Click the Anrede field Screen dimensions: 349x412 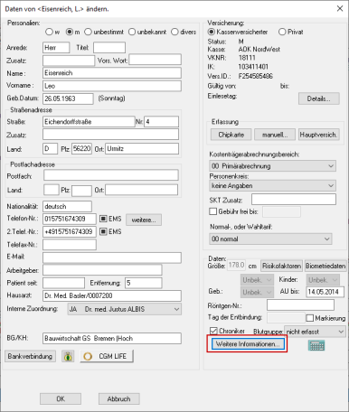[56, 48]
